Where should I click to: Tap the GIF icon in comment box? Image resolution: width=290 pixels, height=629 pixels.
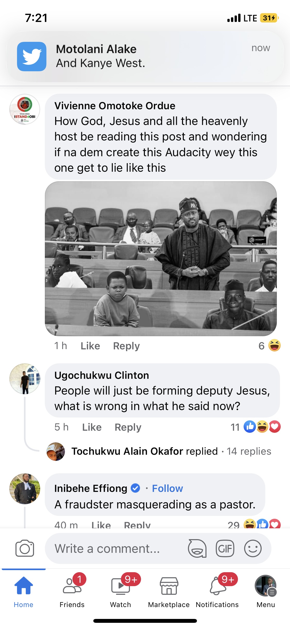click(x=225, y=548)
